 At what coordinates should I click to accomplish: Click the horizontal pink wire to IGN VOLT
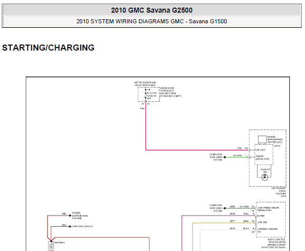click(196, 150)
